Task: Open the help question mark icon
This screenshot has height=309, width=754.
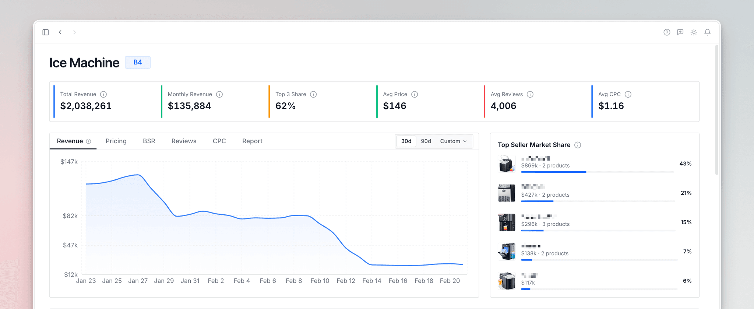Action: coord(667,32)
